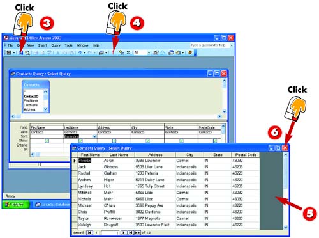Open the Tools menu
The height and width of the screenshot is (238, 319).
tap(68, 45)
